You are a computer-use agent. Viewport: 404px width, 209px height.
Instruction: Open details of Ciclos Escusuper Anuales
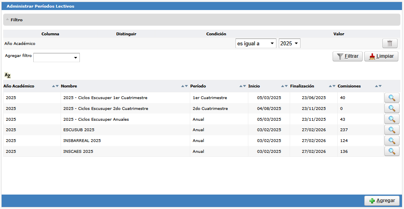click(392, 119)
